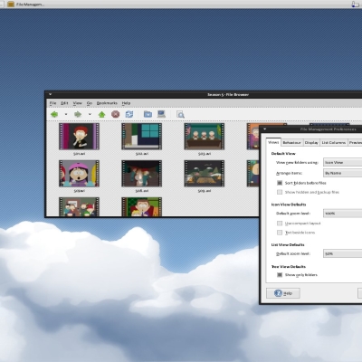
Task: Open the Bookmarks menu
Action: (107, 103)
